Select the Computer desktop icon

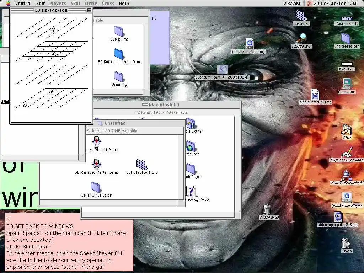346,86
